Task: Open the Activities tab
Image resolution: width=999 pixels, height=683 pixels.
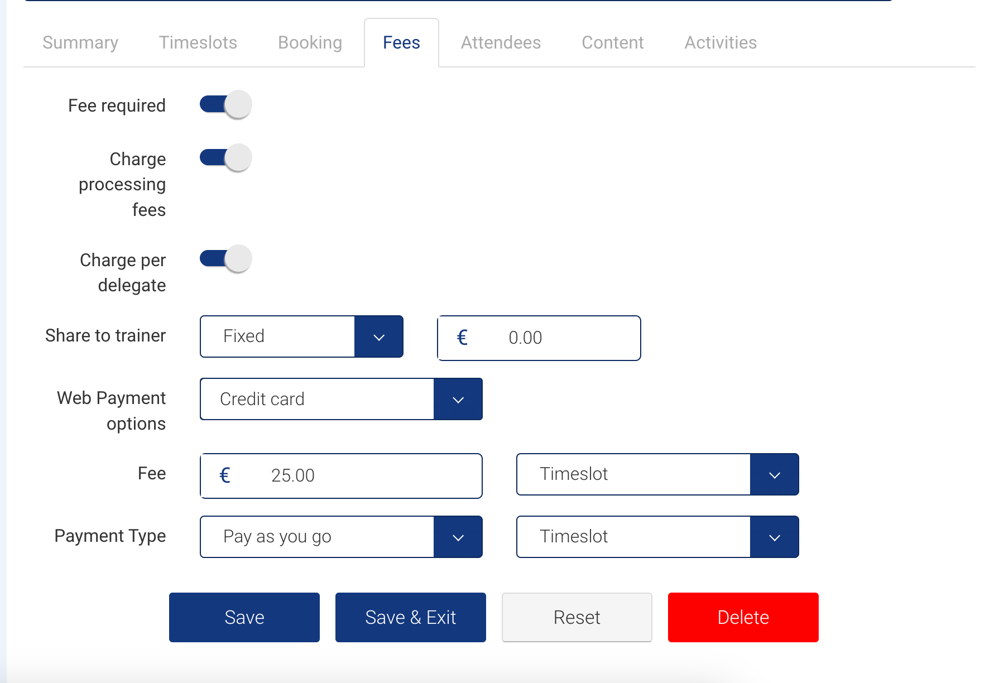Action: [721, 43]
